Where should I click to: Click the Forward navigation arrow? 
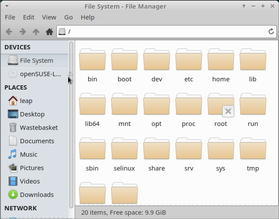coord(22,32)
